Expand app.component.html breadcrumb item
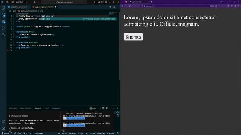Screen dimensions: 241x135 point(28,11)
